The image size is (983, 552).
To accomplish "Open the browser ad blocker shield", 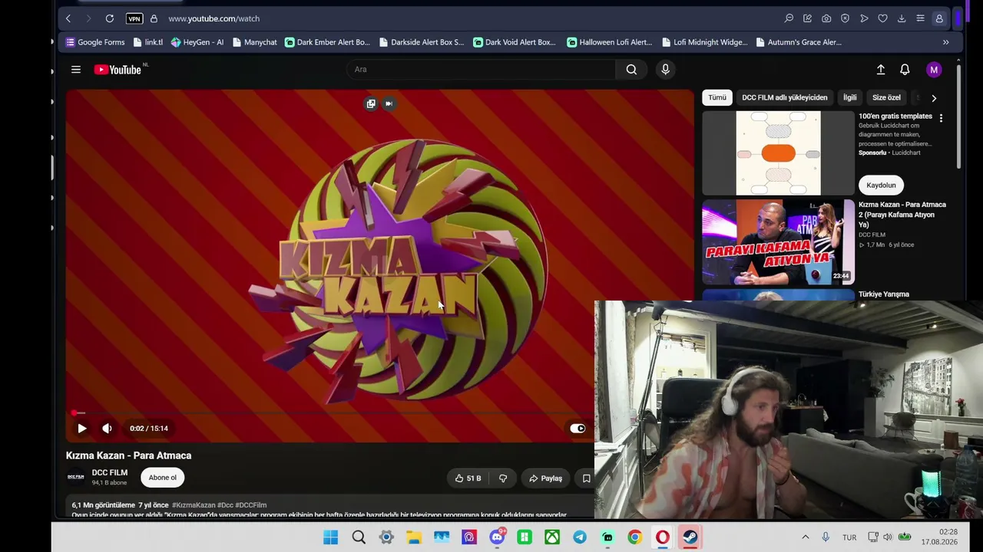I will [x=845, y=18].
